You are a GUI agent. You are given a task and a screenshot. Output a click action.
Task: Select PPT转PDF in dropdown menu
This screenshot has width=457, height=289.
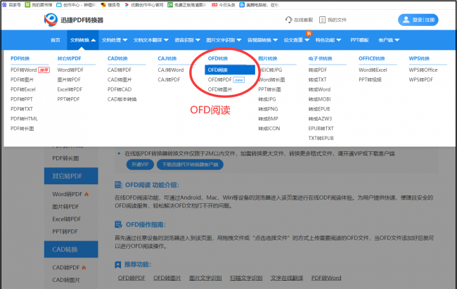68,99
